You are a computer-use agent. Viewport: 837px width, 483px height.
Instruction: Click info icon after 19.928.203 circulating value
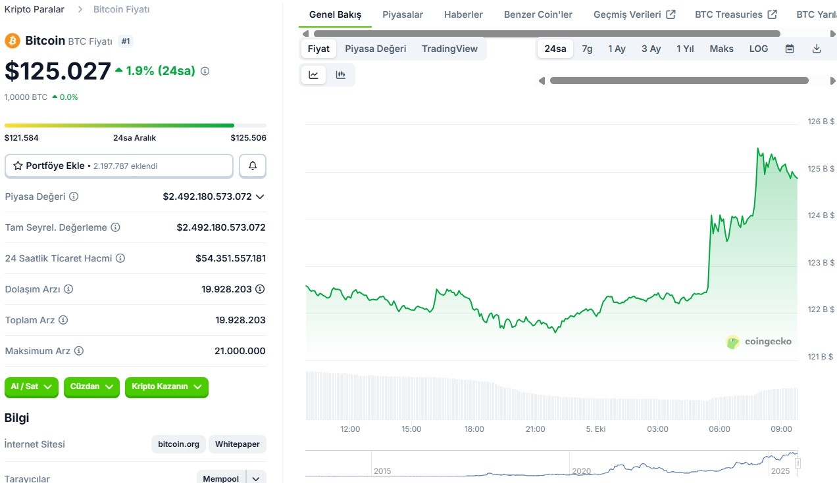[260, 289]
